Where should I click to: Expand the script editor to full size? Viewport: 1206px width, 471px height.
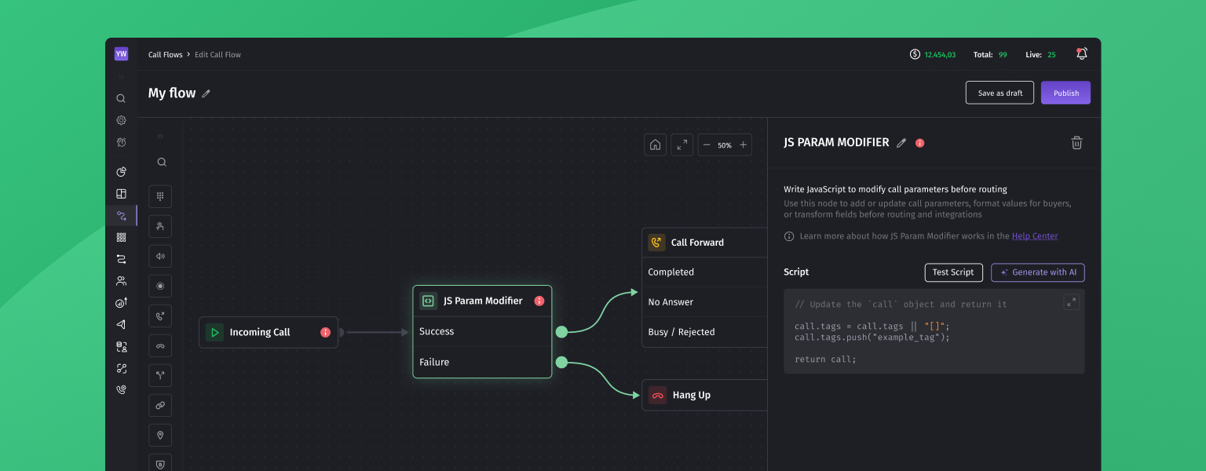[x=1071, y=302]
